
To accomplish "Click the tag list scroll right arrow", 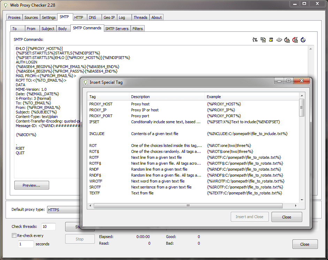I will pos(296,206).
